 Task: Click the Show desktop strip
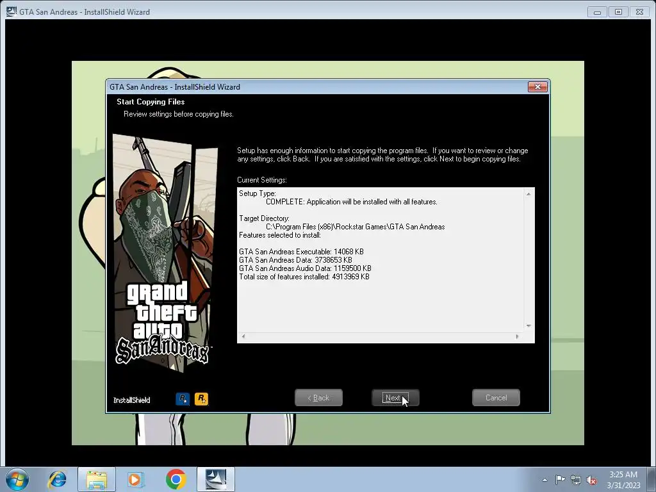tap(652, 479)
